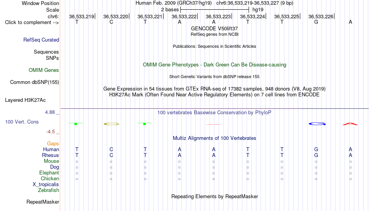Click 'Click to complement -->' label

[32, 23]
